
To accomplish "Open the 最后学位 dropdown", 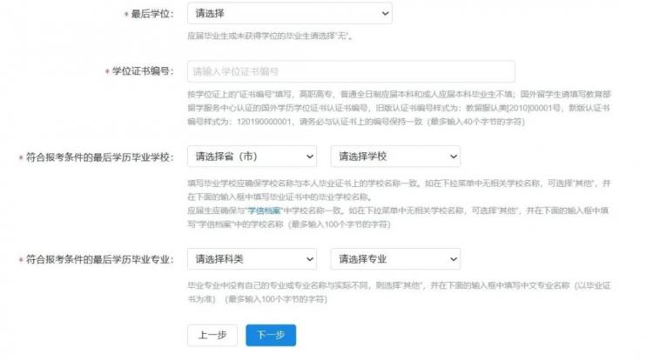I will (279, 14).
